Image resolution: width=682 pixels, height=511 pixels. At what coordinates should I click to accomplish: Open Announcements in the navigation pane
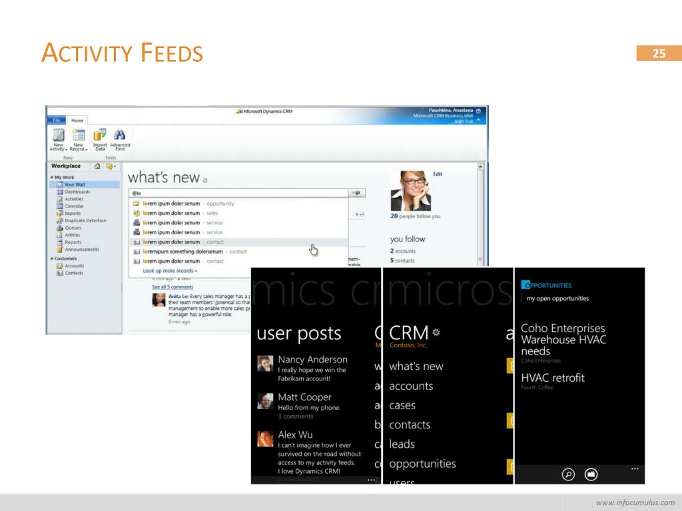(x=78, y=250)
